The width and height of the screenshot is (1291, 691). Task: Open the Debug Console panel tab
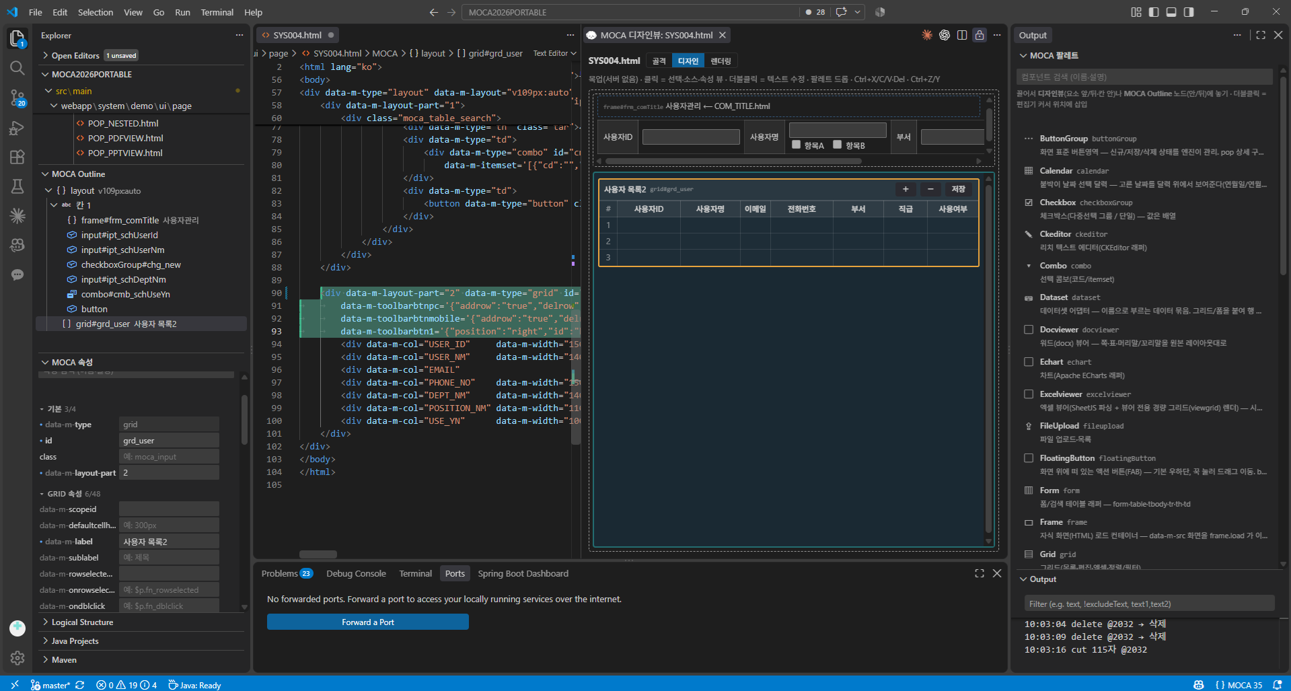(356, 573)
